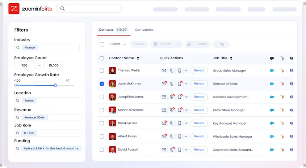Image resolution: width=306 pixels, height=168 pixels.
Task: Click email icon for Theresa Webb
Action: point(164,70)
